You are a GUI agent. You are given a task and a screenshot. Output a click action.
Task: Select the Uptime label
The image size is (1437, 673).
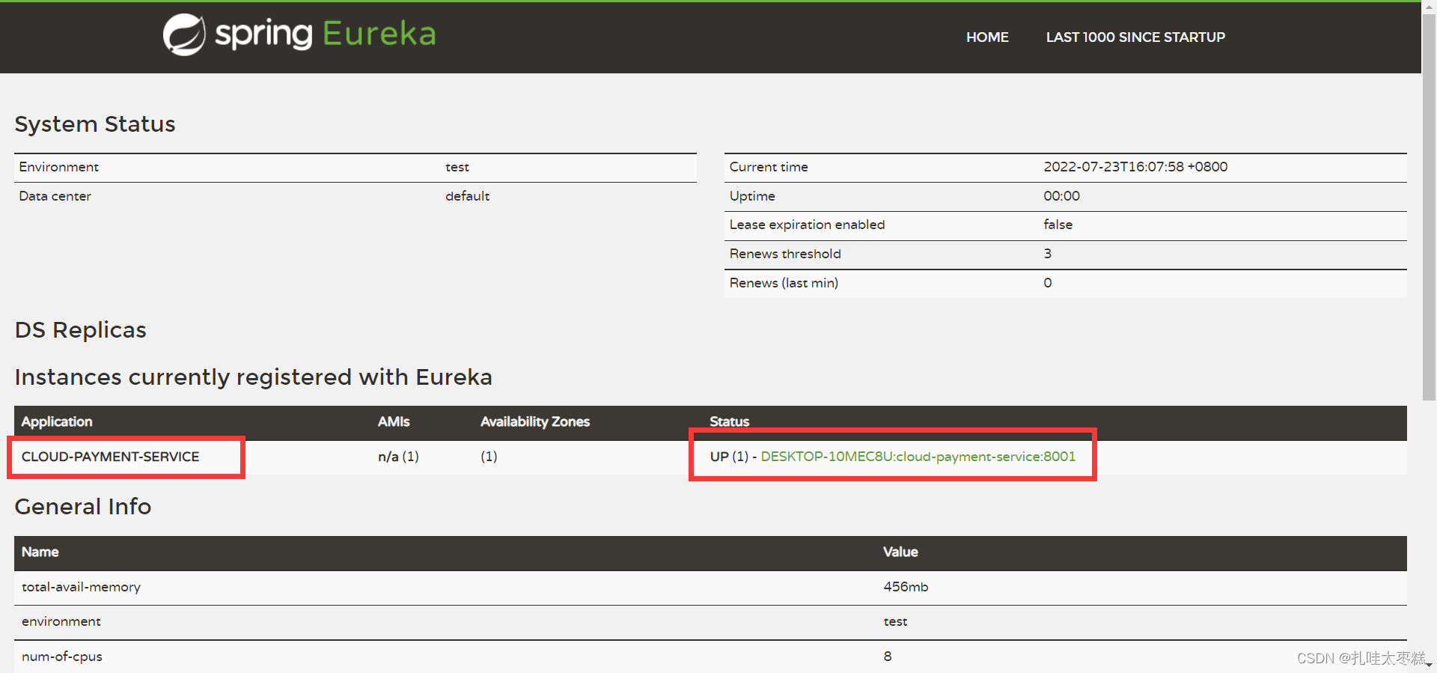tap(752, 196)
